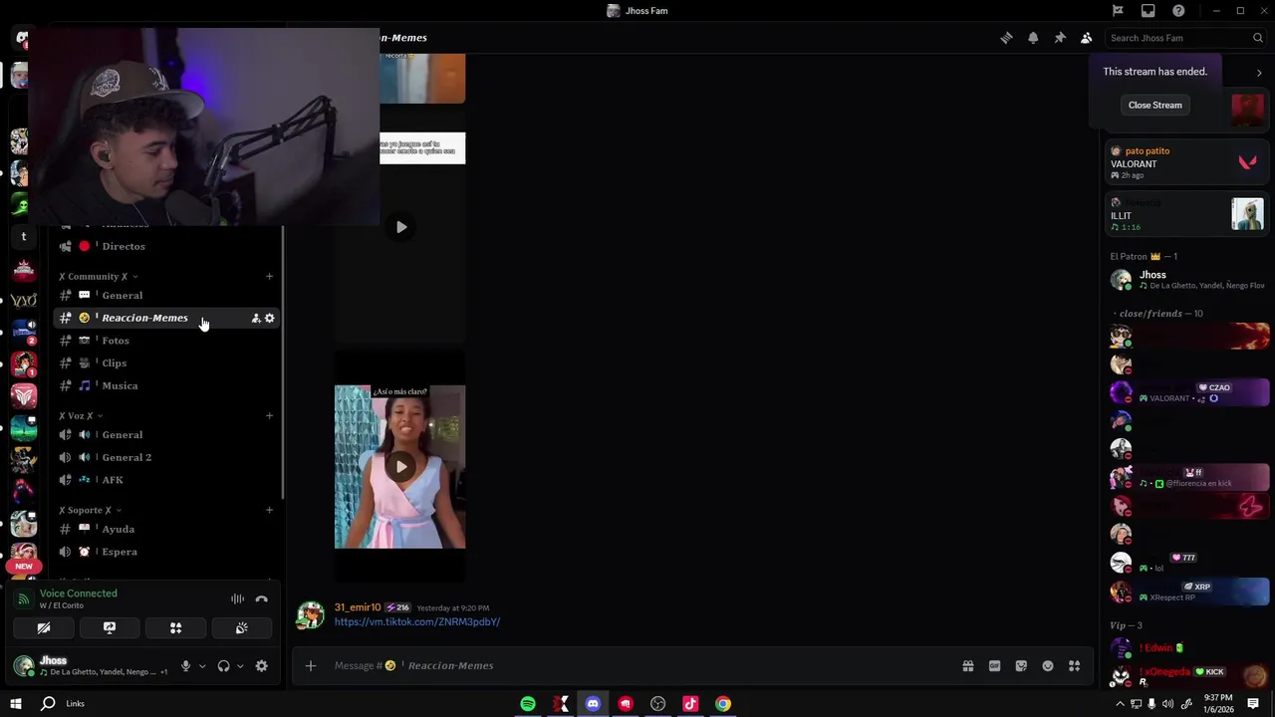The width and height of the screenshot is (1275, 717).
Task: Open the sticker picker
Action: point(1021,666)
